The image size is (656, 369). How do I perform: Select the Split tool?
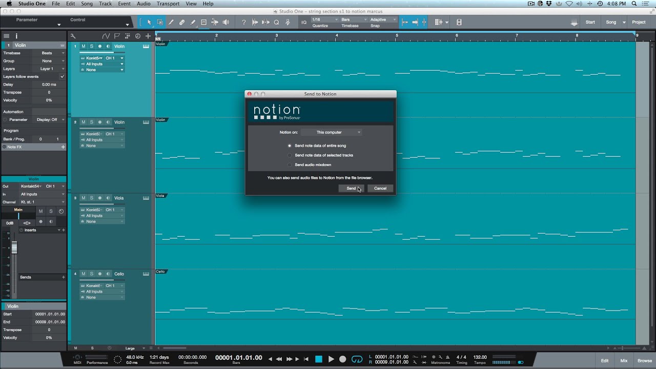pos(171,22)
